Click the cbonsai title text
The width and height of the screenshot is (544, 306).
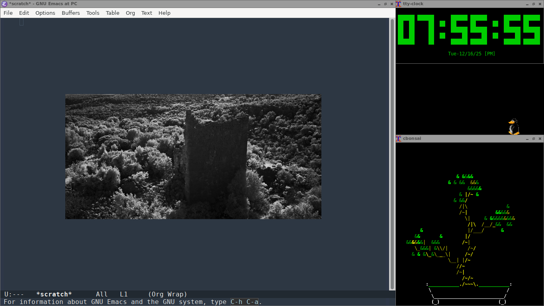[x=412, y=139]
